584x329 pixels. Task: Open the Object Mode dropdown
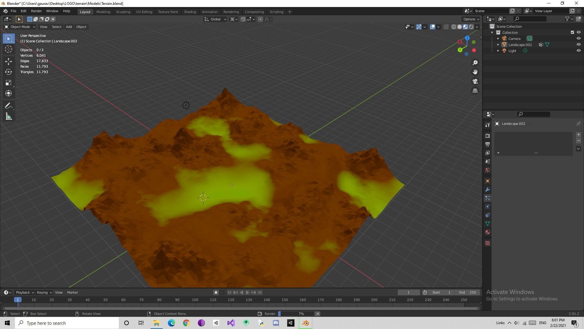pyautogui.click(x=19, y=27)
